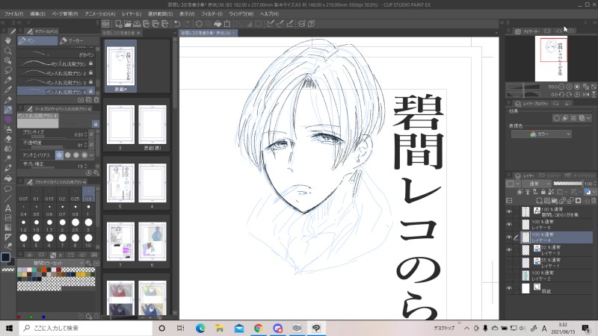Image resolution: width=598 pixels, height=336 pixels.
Task: Select the Zoom magnifier tool
Action: [7, 51]
